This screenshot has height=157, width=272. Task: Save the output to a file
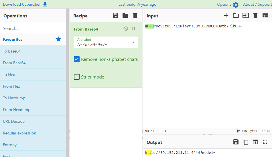coord(236,142)
